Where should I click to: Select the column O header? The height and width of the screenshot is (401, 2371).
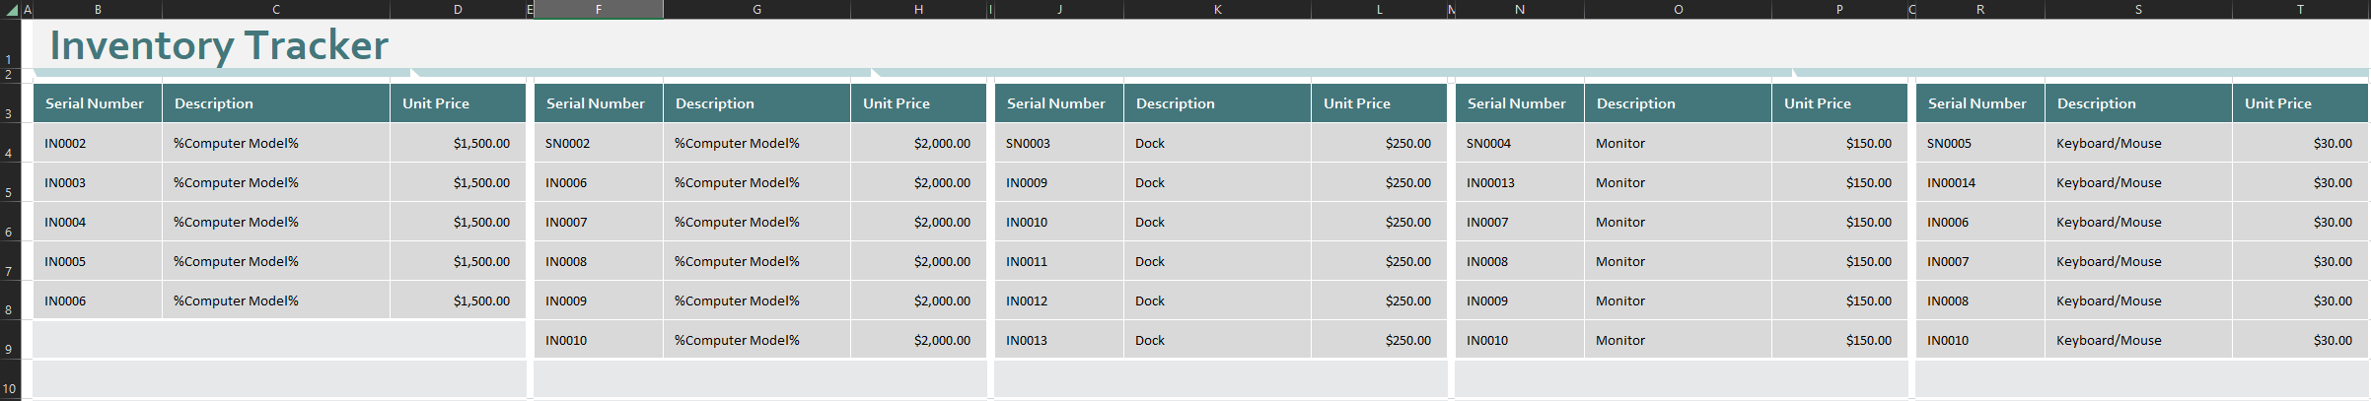pos(1678,10)
